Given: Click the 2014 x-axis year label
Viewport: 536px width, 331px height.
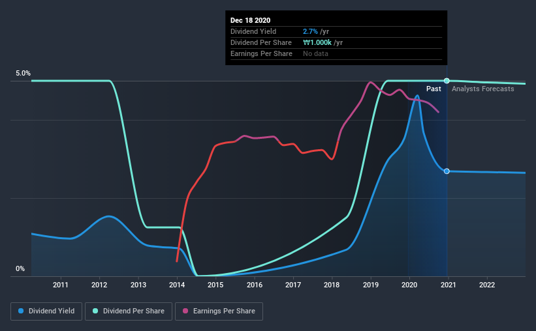Looking at the screenshot, I should [177, 285].
